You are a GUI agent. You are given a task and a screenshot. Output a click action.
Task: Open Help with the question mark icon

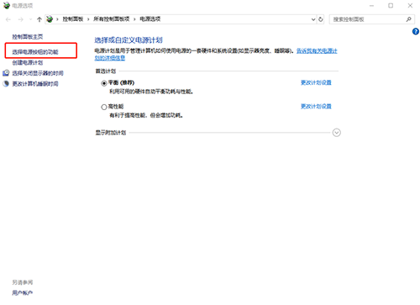[x=416, y=31]
